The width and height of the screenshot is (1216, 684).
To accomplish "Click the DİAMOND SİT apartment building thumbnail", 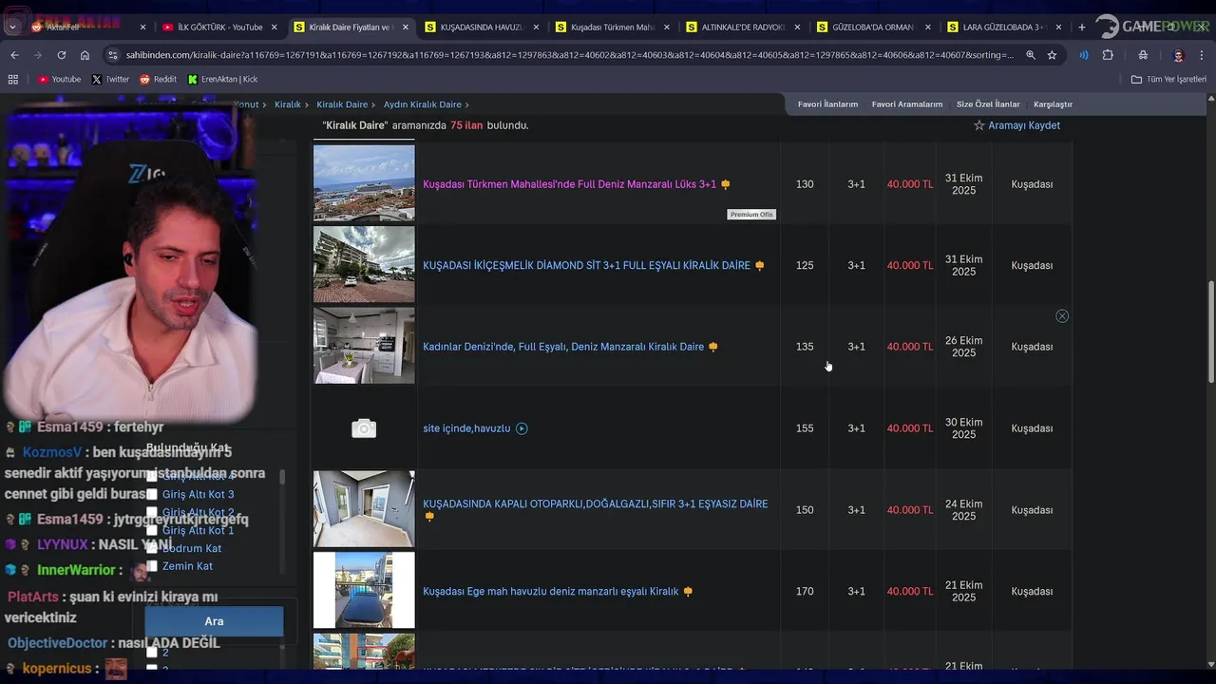I will 364,264.
